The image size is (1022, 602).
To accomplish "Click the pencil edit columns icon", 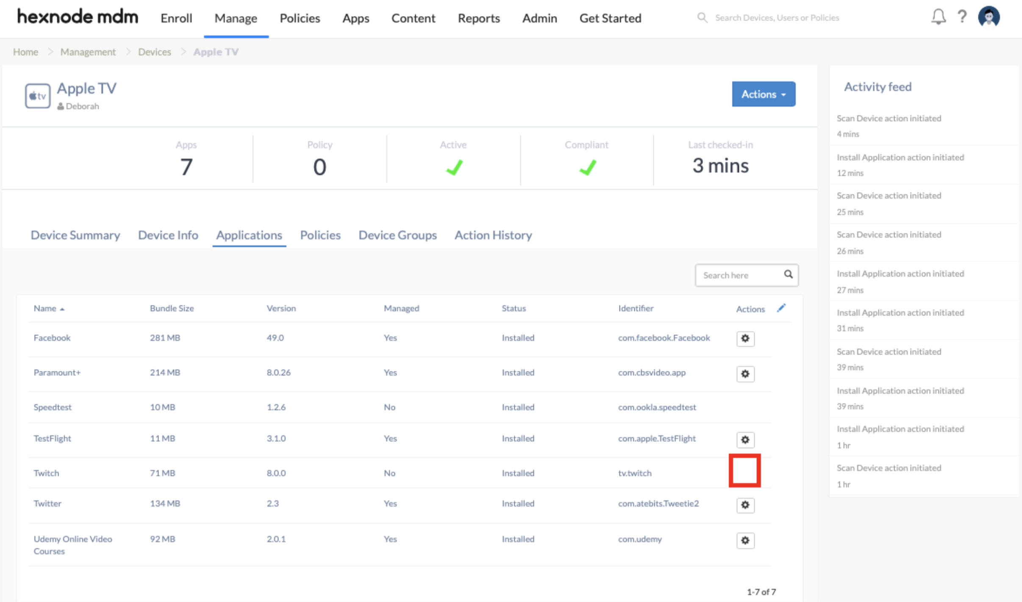I will 781,308.
